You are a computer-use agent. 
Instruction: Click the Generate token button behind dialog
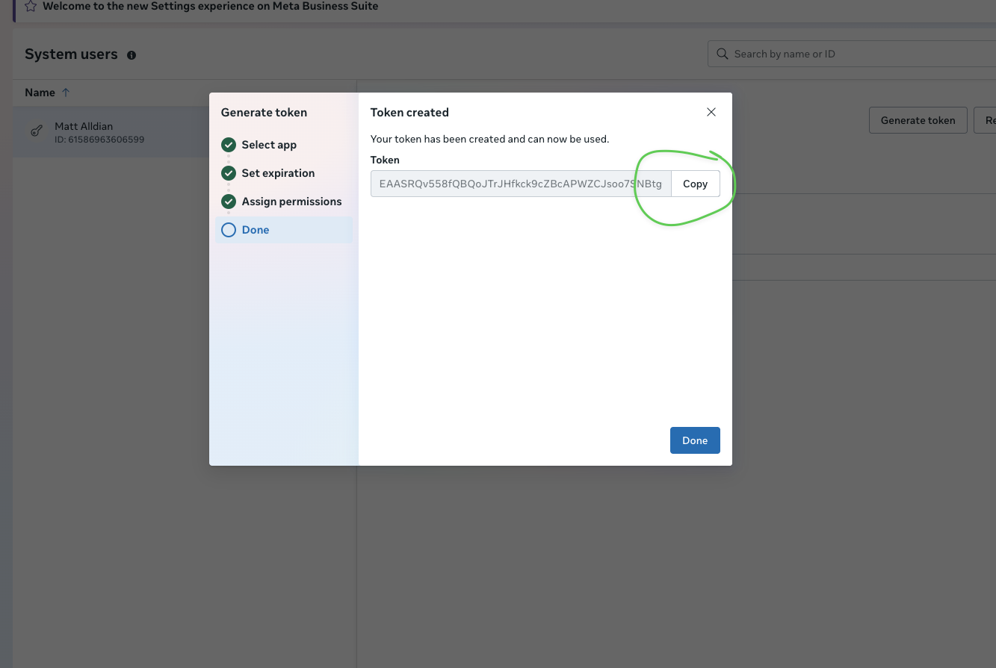tap(918, 120)
